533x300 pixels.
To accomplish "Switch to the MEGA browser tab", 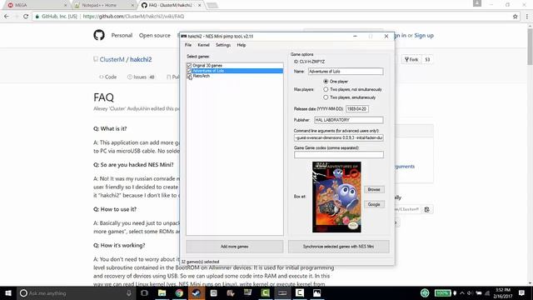I will point(36,5).
